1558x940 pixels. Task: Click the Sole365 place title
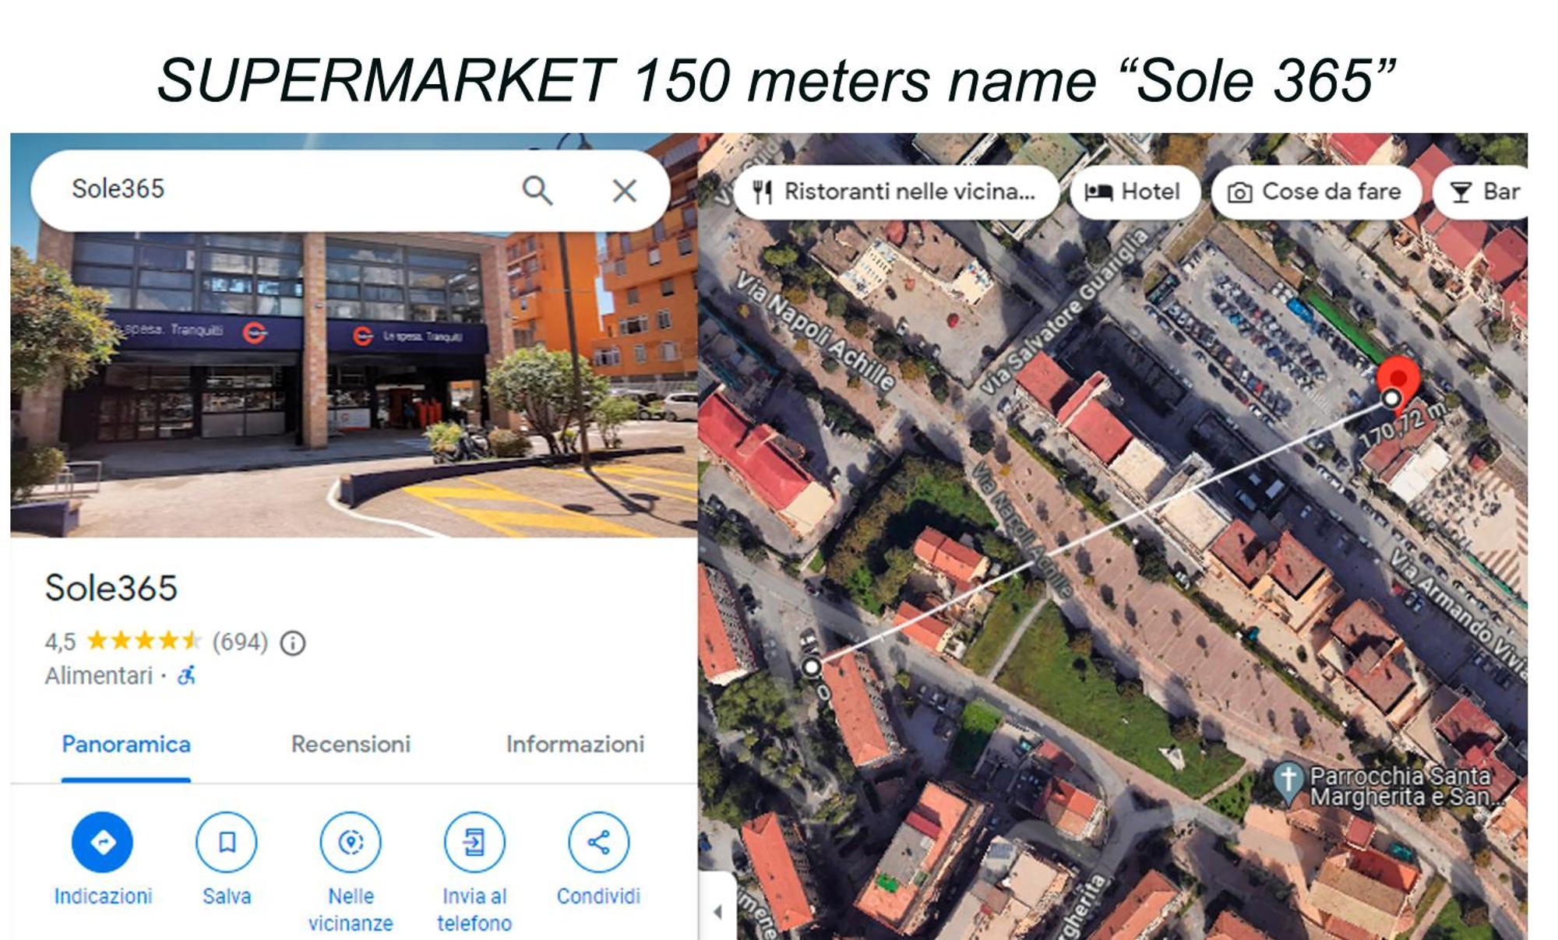[x=111, y=588]
